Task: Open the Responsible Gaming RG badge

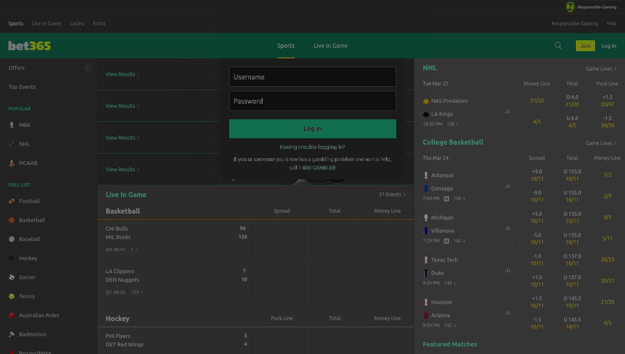Action: click(x=570, y=7)
